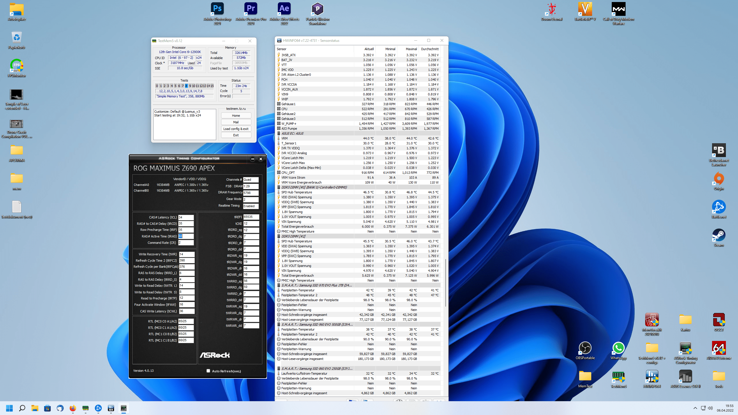Select the VRM temperature row in HWiNFO
The height and width of the screenshot is (415, 738).
pos(358,138)
